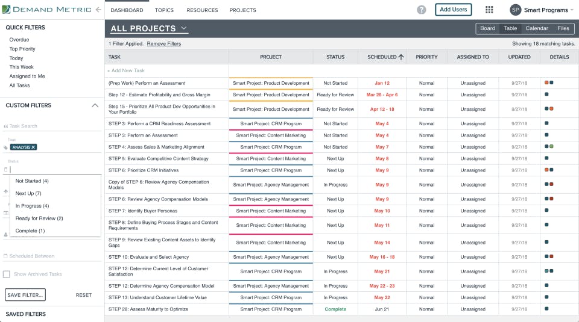Open the apps grid icon

point(489,10)
